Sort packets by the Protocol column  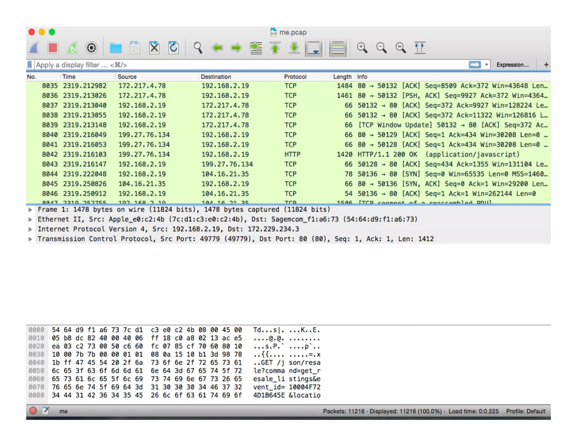[x=295, y=77]
